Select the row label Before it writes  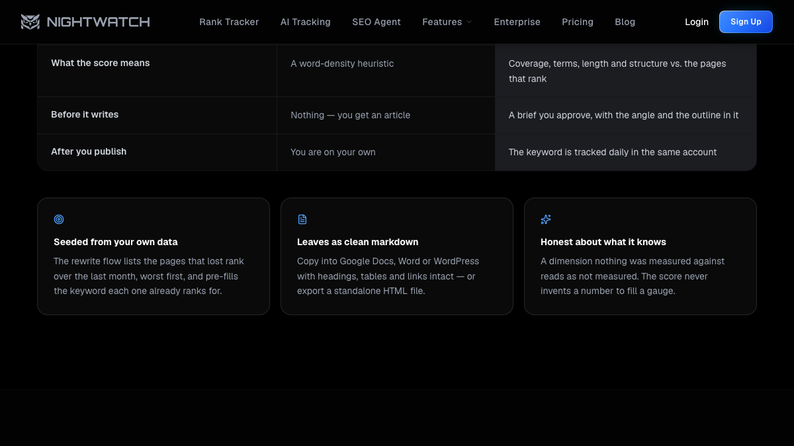pyautogui.click(x=85, y=114)
